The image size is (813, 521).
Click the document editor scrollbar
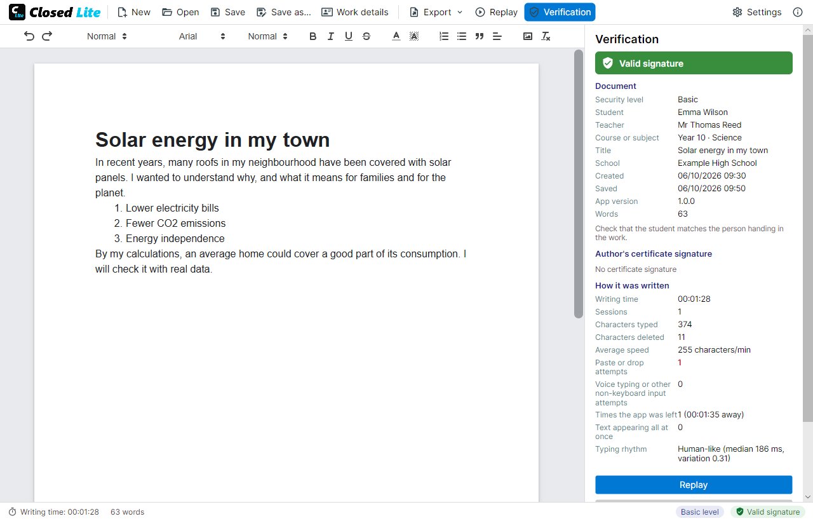pyautogui.click(x=578, y=184)
